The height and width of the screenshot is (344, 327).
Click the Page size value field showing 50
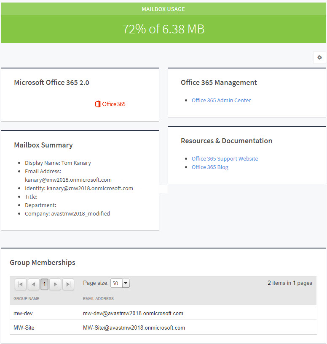click(x=117, y=283)
